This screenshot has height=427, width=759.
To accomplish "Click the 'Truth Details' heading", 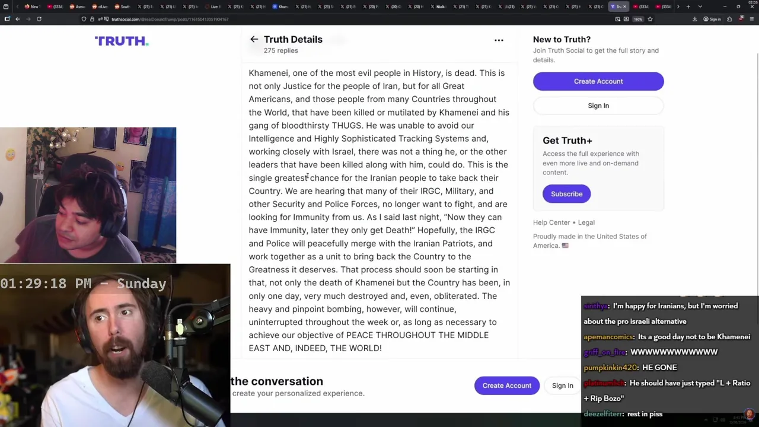I will pyautogui.click(x=293, y=39).
